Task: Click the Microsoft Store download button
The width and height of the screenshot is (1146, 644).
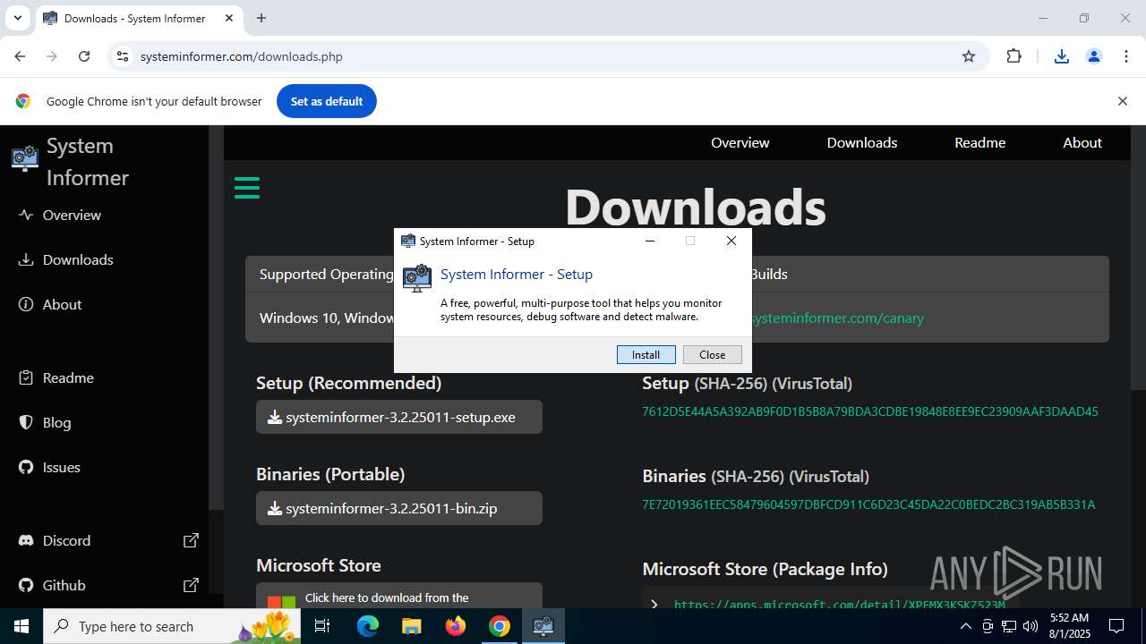Action: pyautogui.click(x=399, y=596)
